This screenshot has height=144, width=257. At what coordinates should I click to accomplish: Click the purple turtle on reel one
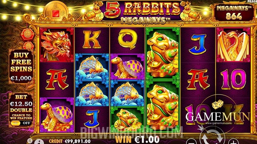click(x=57, y=115)
